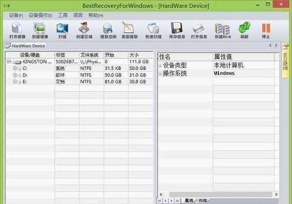
Task: Open the 设备操作 menu
Action: pos(40,15)
